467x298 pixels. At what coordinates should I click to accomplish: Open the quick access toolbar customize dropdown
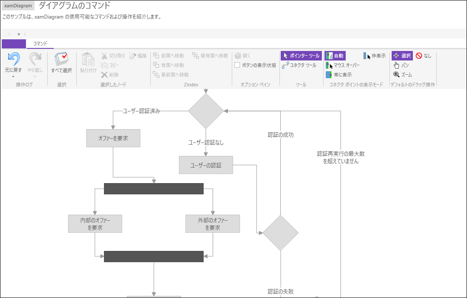[x=19, y=34]
